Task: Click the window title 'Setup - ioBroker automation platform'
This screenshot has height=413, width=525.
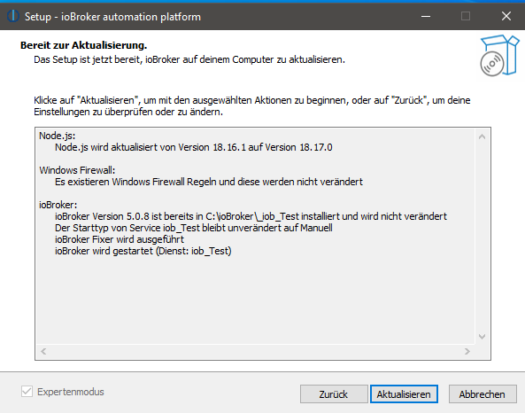Action: point(112,17)
